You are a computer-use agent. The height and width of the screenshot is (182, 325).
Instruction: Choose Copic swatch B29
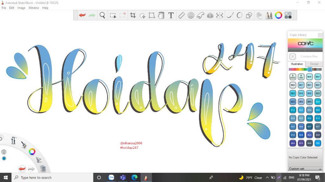click(309, 135)
